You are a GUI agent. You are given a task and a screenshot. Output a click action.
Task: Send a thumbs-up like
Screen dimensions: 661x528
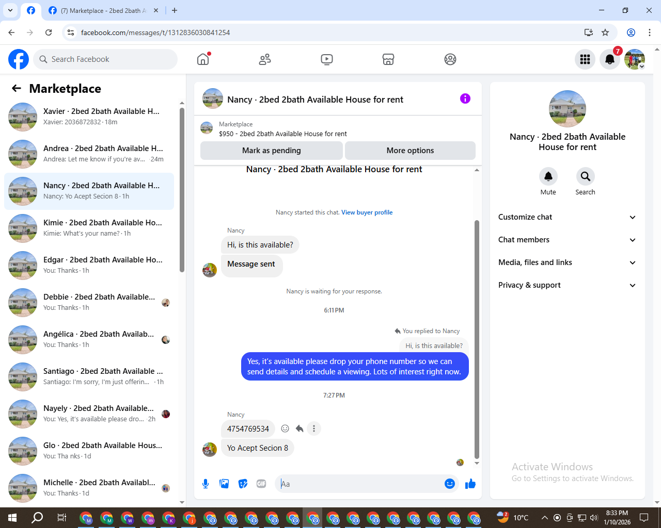470,484
